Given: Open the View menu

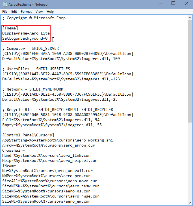Looking at the screenshot, I should (x=39, y=12).
